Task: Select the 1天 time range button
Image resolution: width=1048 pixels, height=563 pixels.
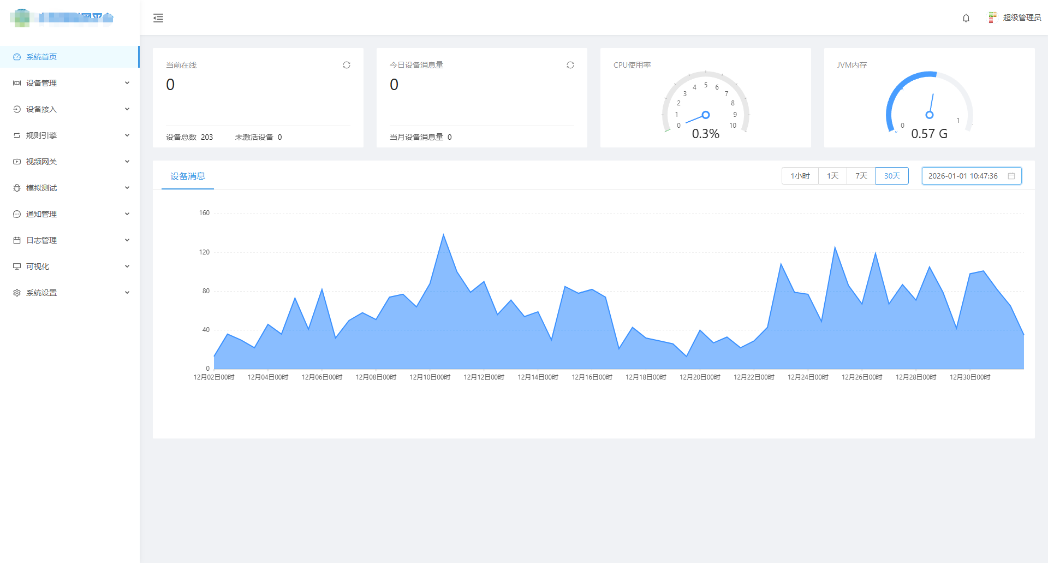Action: tap(833, 176)
